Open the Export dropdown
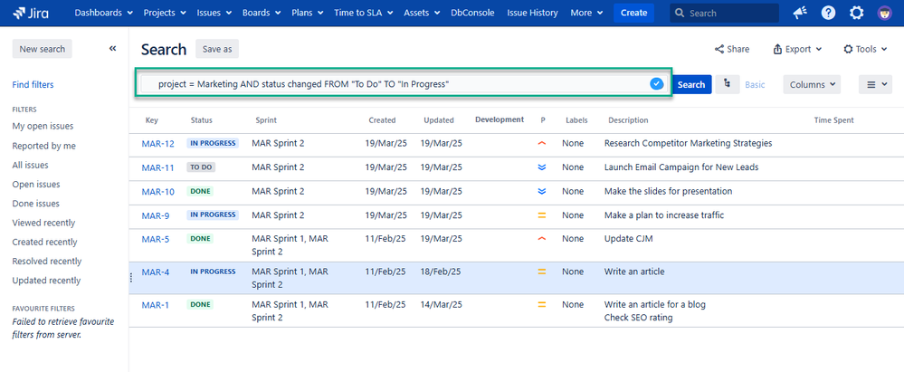This screenshot has width=904, height=372. (797, 49)
